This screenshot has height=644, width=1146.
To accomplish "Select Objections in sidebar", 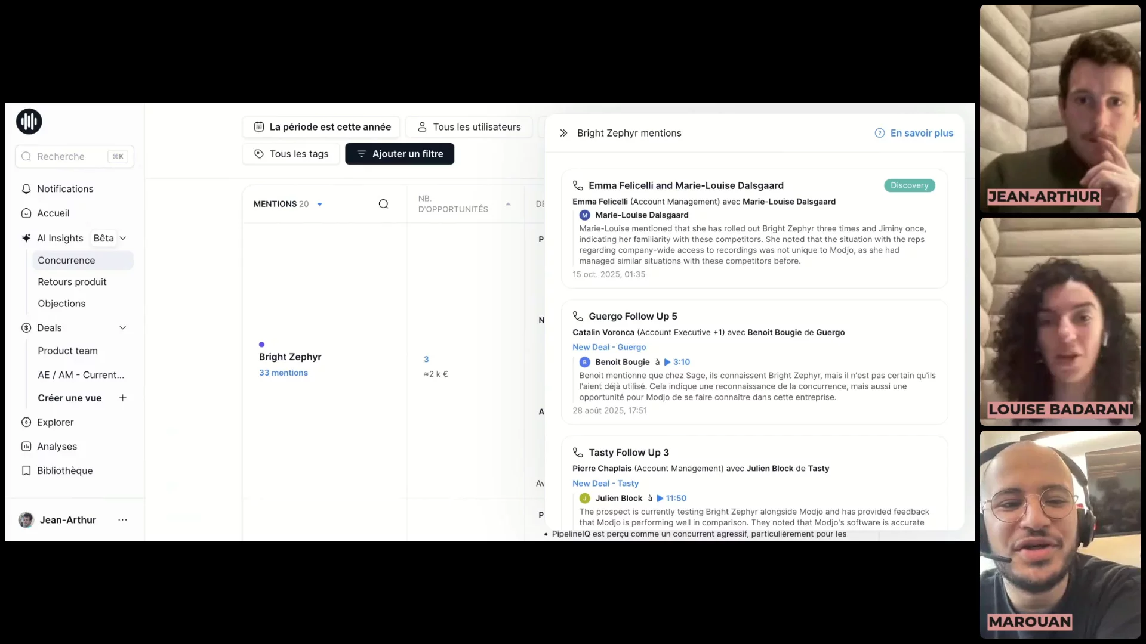I will coord(61,304).
